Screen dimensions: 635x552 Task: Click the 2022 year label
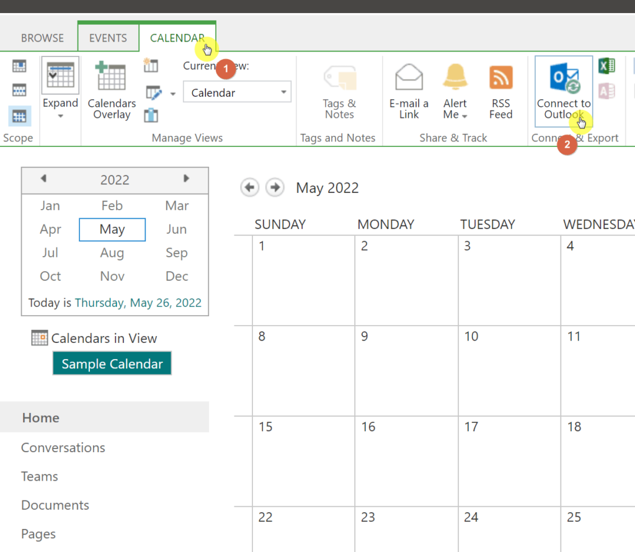(x=115, y=180)
